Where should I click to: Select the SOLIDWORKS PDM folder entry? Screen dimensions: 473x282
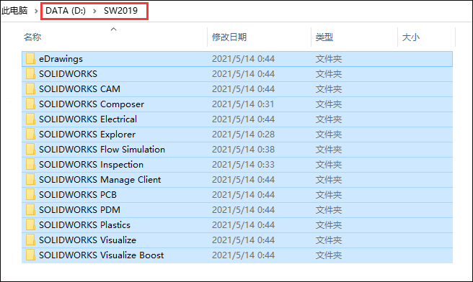click(x=237, y=210)
